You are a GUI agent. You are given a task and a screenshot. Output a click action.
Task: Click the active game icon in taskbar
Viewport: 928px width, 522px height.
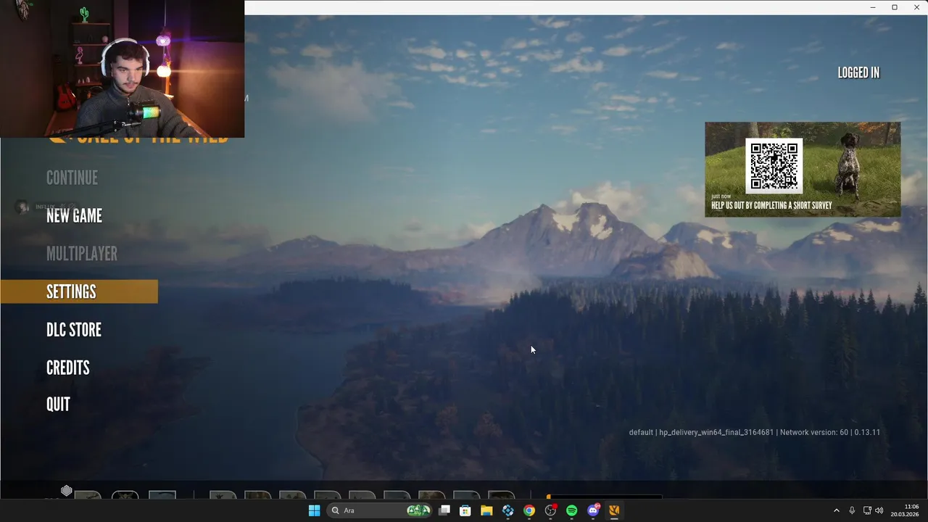pyautogui.click(x=614, y=510)
